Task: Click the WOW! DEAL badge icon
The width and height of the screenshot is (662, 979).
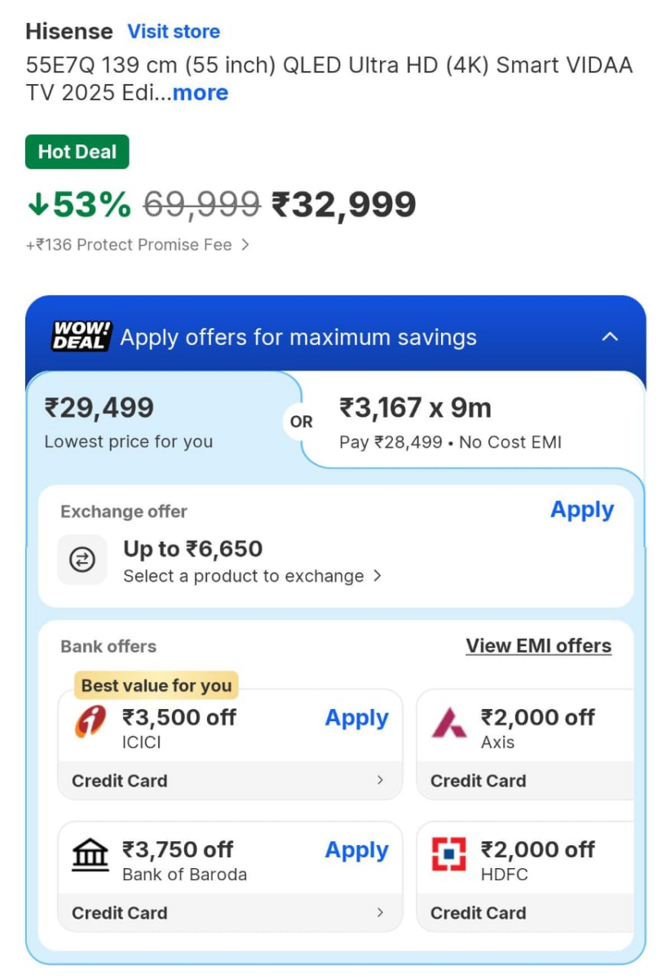Action: 80,336
